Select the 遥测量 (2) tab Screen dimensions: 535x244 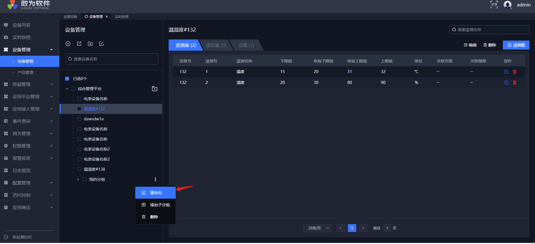tap(186, 45)
